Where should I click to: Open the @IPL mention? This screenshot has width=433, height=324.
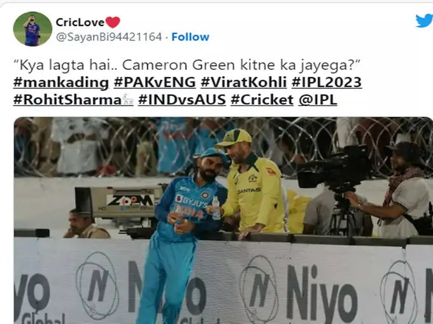(x=318, y=100)
